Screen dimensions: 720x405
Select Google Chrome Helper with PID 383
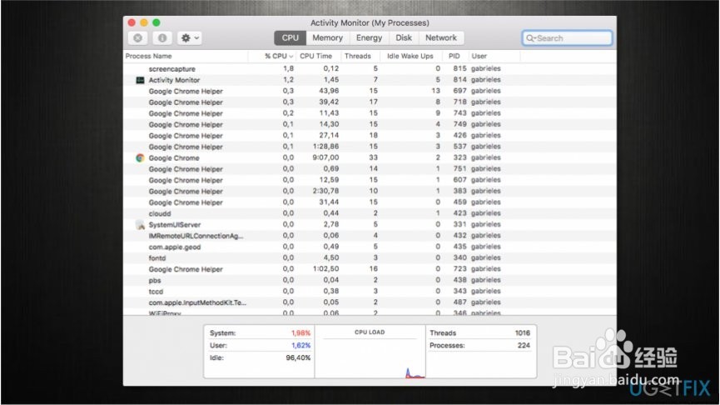(370, 191)
